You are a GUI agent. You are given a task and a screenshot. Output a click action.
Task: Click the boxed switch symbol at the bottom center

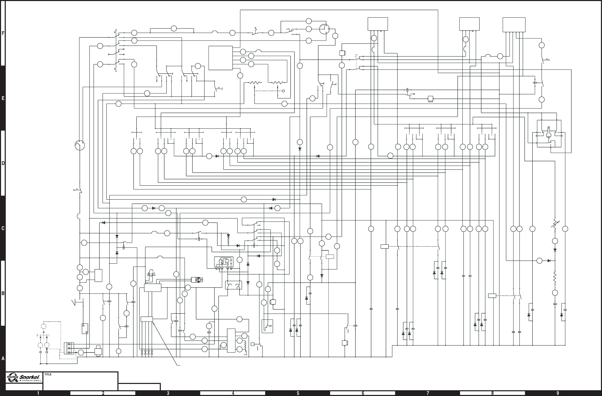click(267, 326)
